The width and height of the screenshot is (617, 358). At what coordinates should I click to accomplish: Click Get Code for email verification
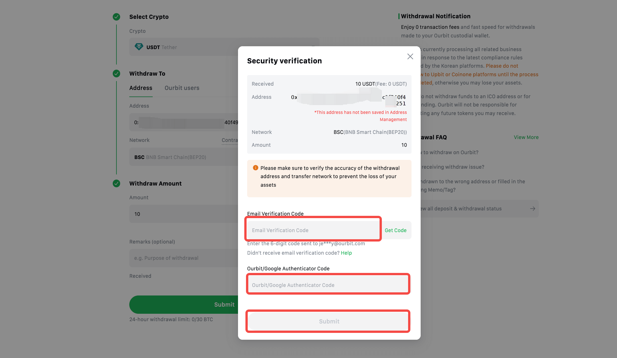396,230
